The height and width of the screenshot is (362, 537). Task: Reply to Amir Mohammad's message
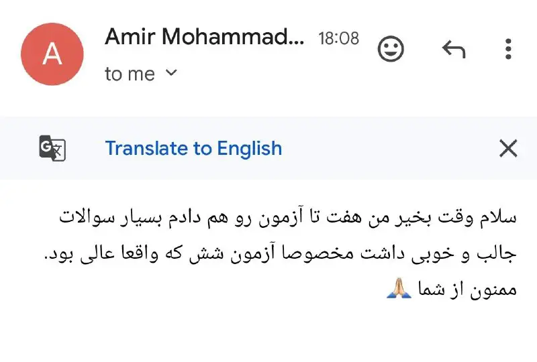coord(454,49)
